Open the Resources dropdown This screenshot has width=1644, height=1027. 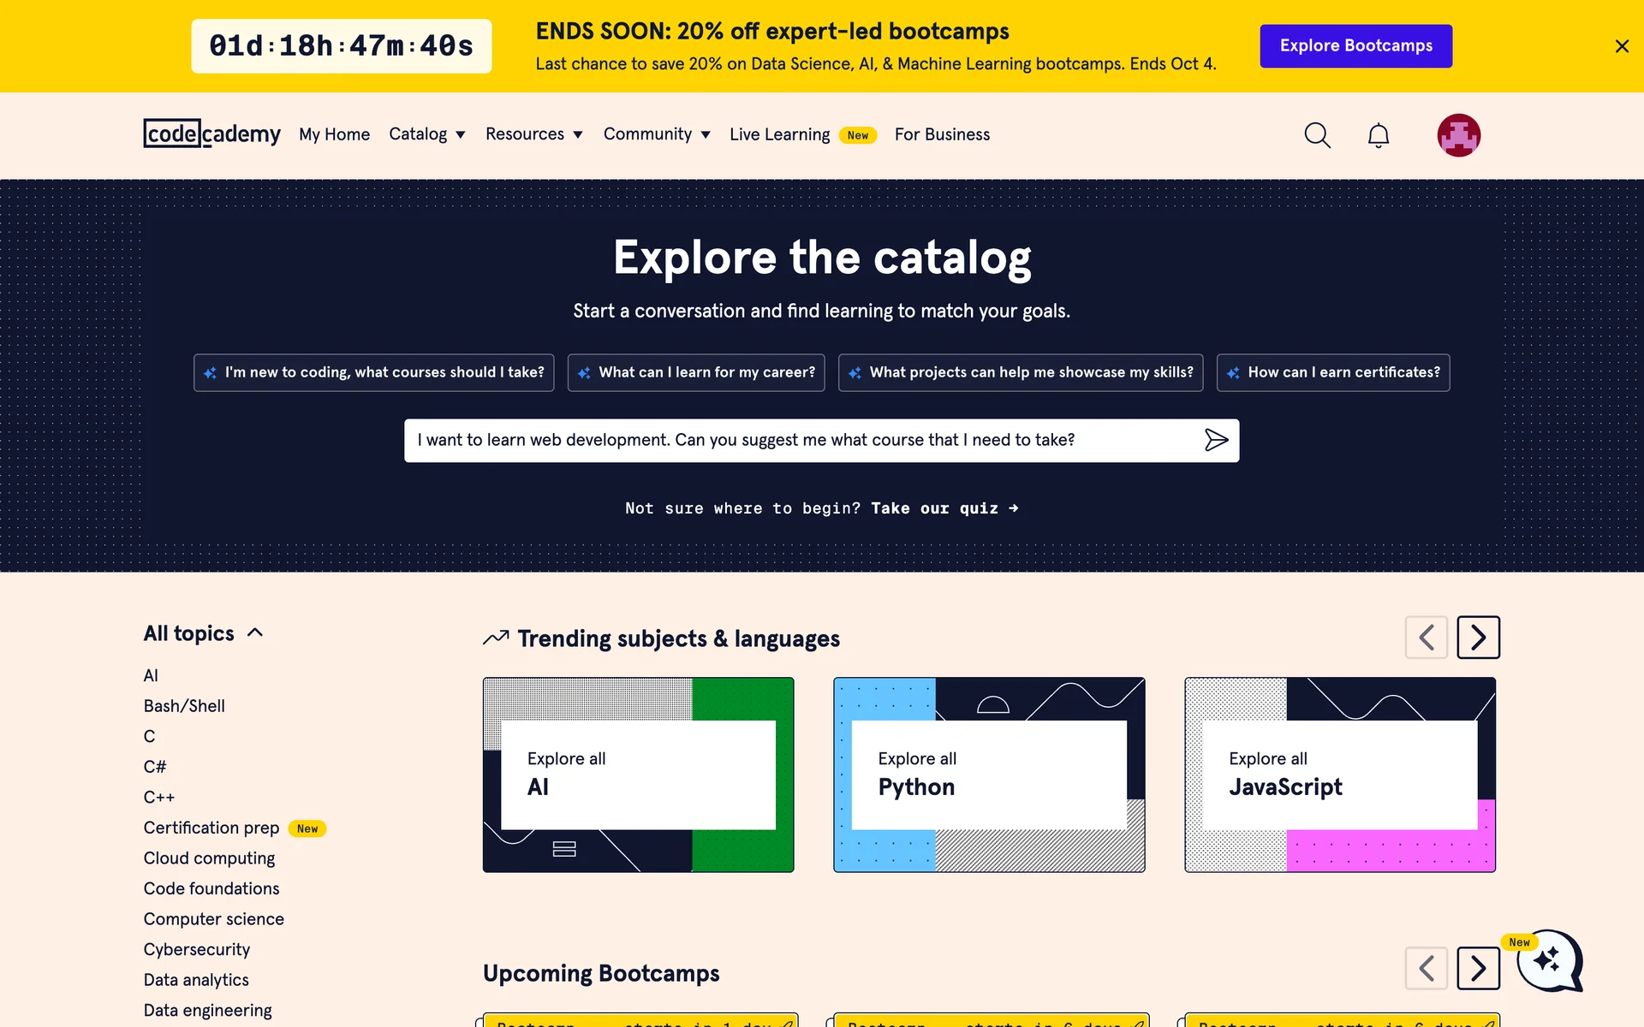[533, 134]
